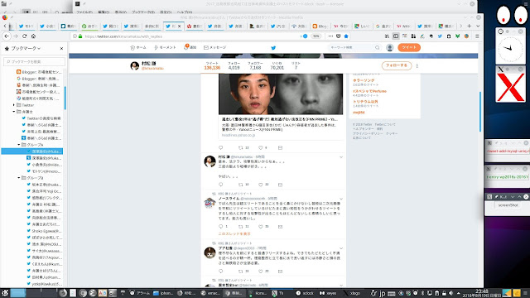View the フォロー 4,019 tab
This screenshot has height=298, width=530.
pyautogui.click(x=234, y=65)
